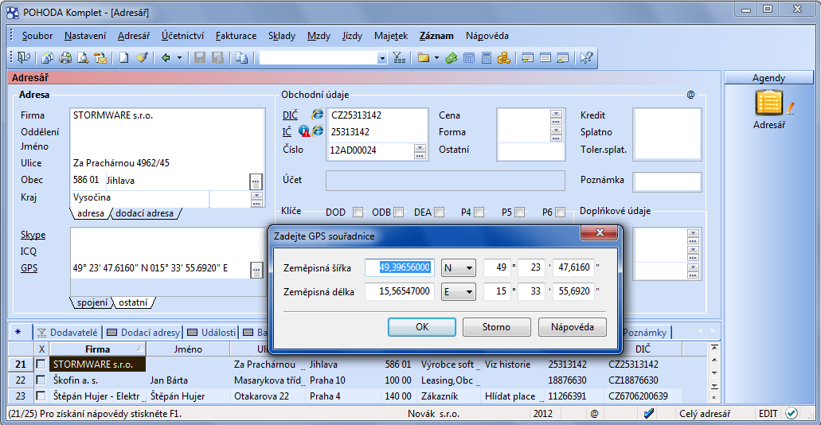Click the send by e-mail envelope icon

[x=100, y=57]
